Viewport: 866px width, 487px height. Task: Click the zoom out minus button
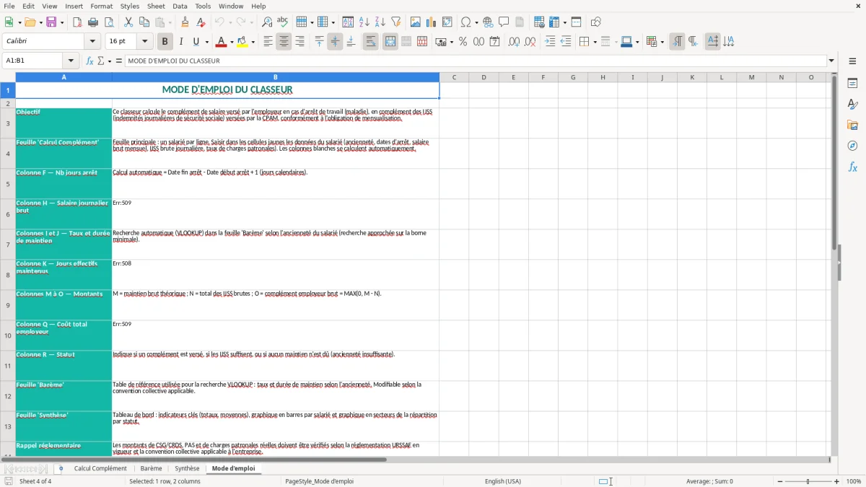point(779,481)
